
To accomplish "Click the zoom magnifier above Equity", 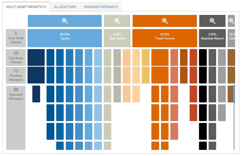I will click(65, 21).
